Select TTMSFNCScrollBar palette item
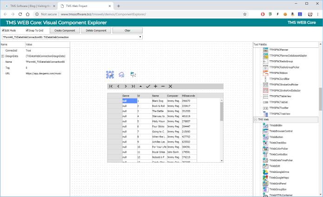Image resolution: width=323 pixels, height=197 pixels. [279, 79]
